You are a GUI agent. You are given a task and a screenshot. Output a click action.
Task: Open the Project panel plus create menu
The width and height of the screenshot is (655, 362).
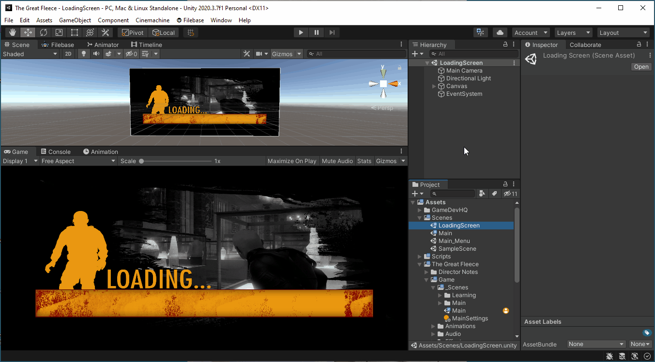pos(417,194)
